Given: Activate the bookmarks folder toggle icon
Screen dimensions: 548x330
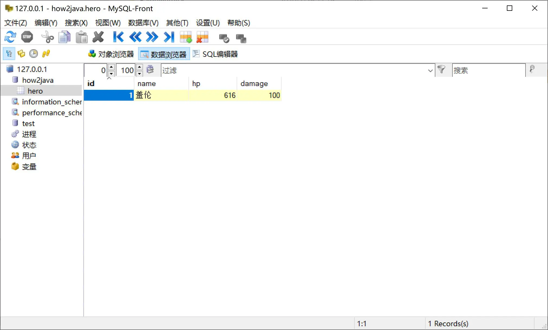Looking at the screenshot, I should click(21, 54).
